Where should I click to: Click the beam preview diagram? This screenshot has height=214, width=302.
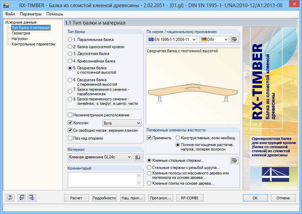pos(193,86)
